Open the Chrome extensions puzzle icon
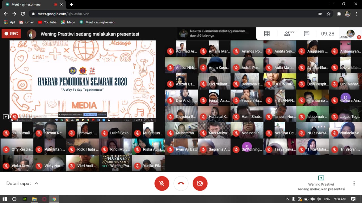 pos(339,14)
